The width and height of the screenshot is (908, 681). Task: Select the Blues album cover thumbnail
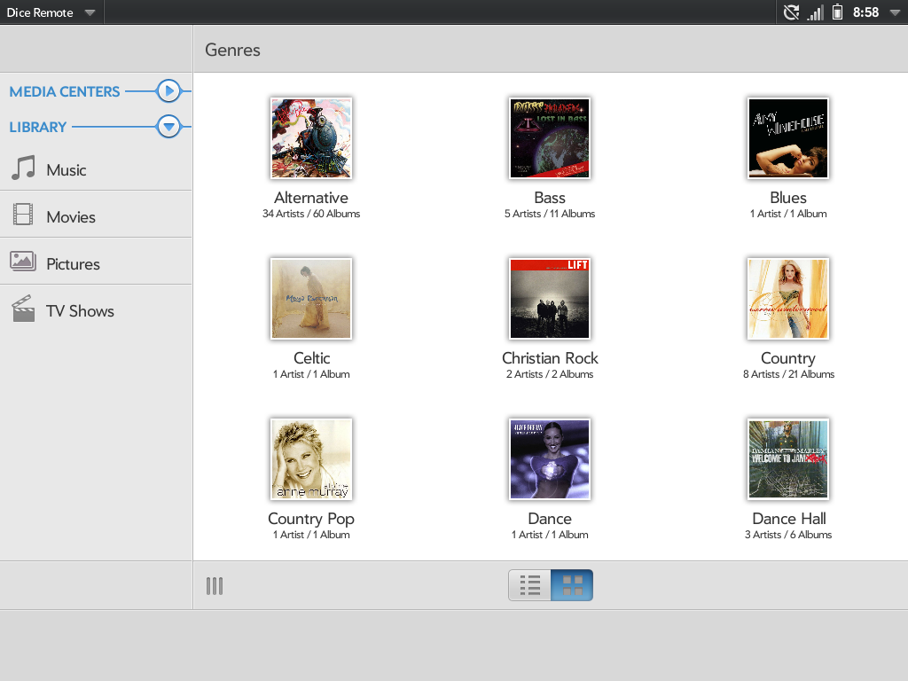click(787, 138)
